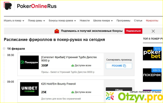Click the Подписаться button
This screenshot has height=103, width=163.
point(133,31)
